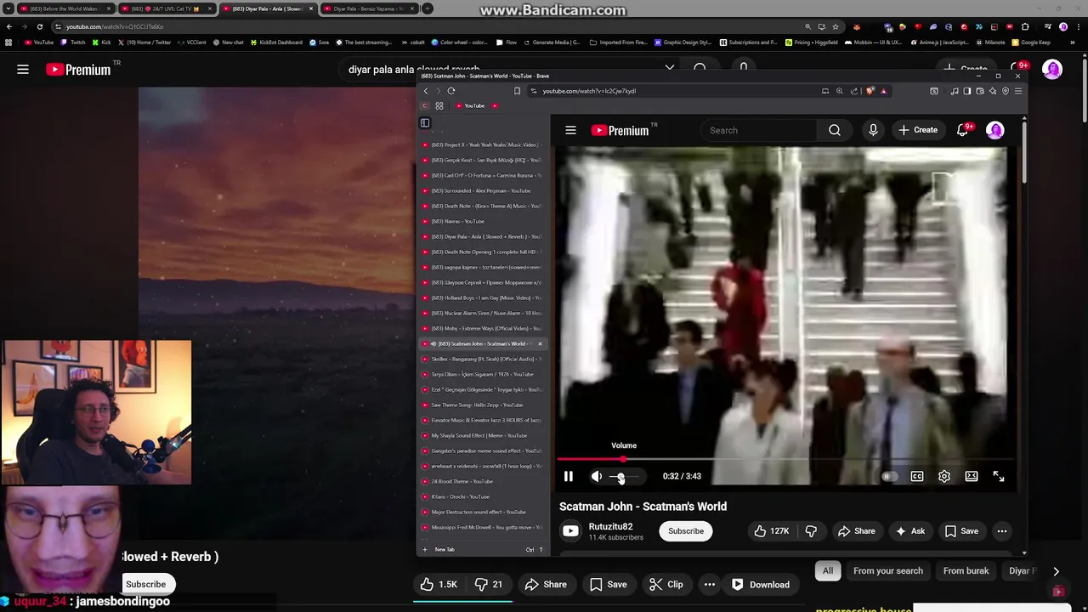
Task: Switch to Moby Extreme Ways tab
Action: click(x=482, y=328)
